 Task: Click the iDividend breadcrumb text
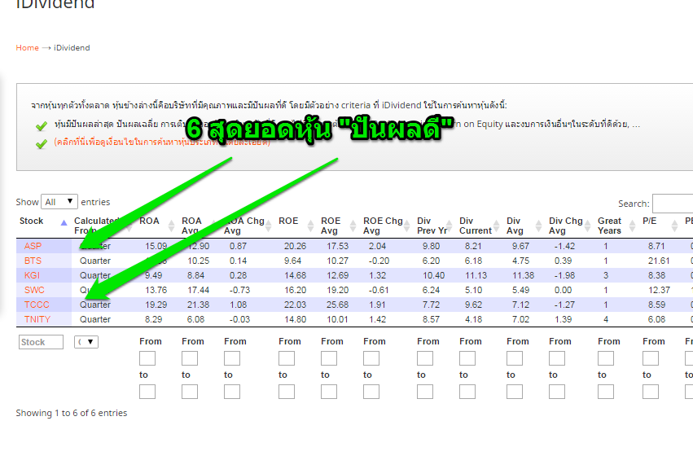pyautogui.click(x=72, y=48)
